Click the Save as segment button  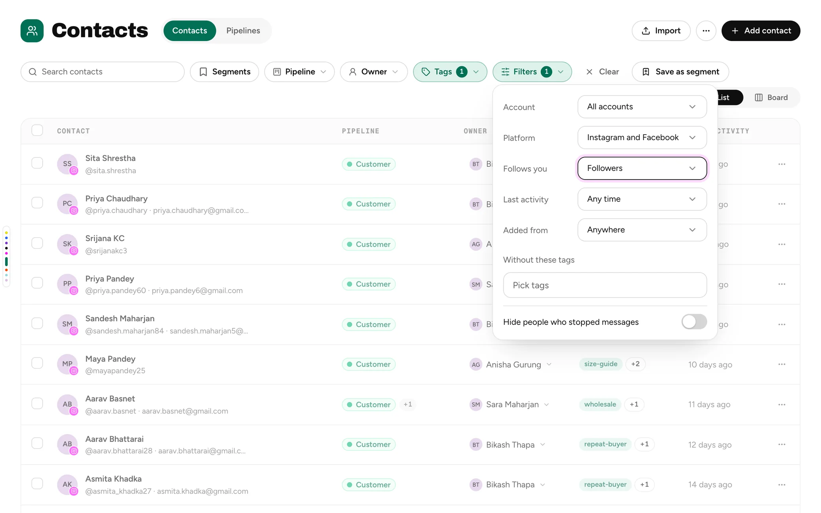click(x=680, y=72)
